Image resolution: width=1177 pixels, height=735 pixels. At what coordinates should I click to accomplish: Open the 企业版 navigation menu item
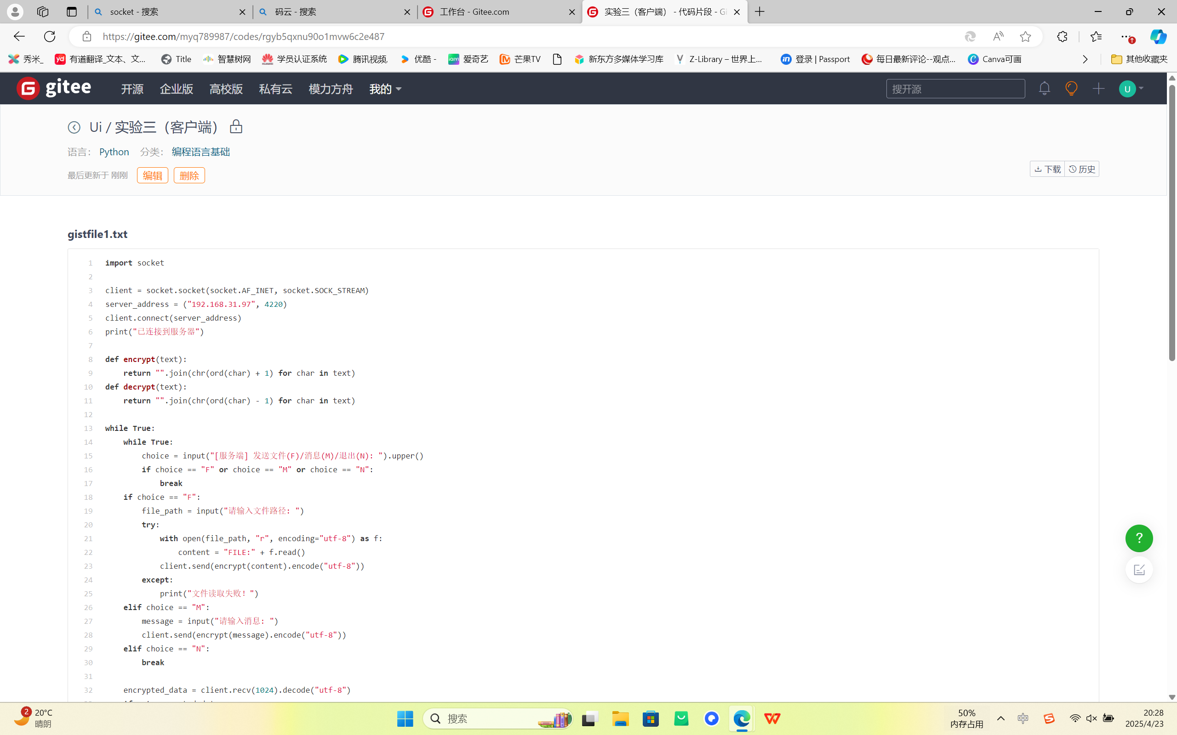pos(176,89)
